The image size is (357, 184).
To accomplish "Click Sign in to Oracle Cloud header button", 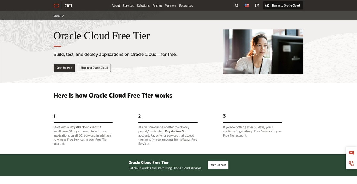I will coord(283,5).
